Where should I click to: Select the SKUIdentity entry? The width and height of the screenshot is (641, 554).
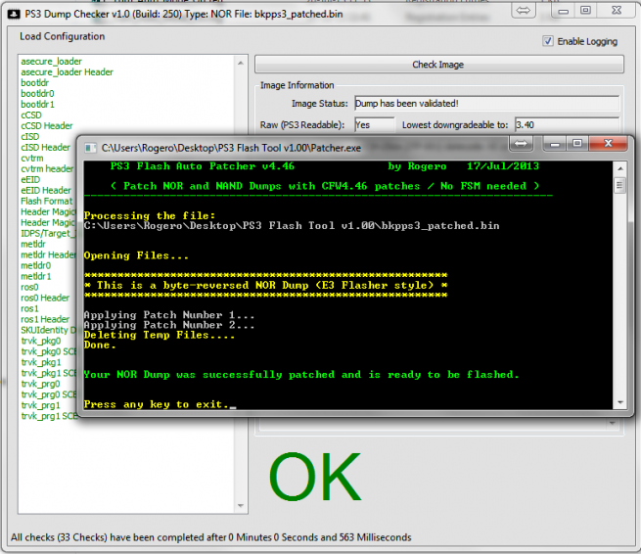pos(48,330)
